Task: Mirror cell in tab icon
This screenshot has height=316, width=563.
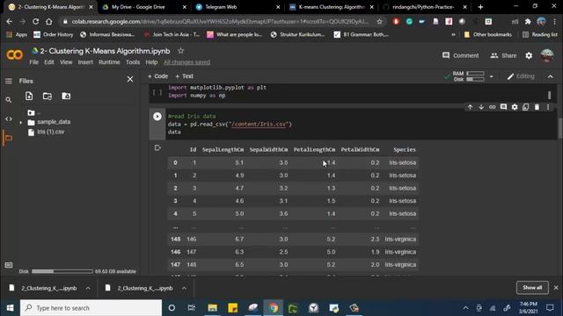Action: [x=526, y=107]
